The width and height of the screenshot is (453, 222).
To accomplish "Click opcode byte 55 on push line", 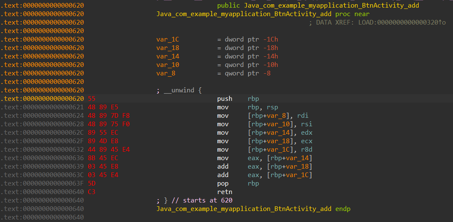I will 91,99.
